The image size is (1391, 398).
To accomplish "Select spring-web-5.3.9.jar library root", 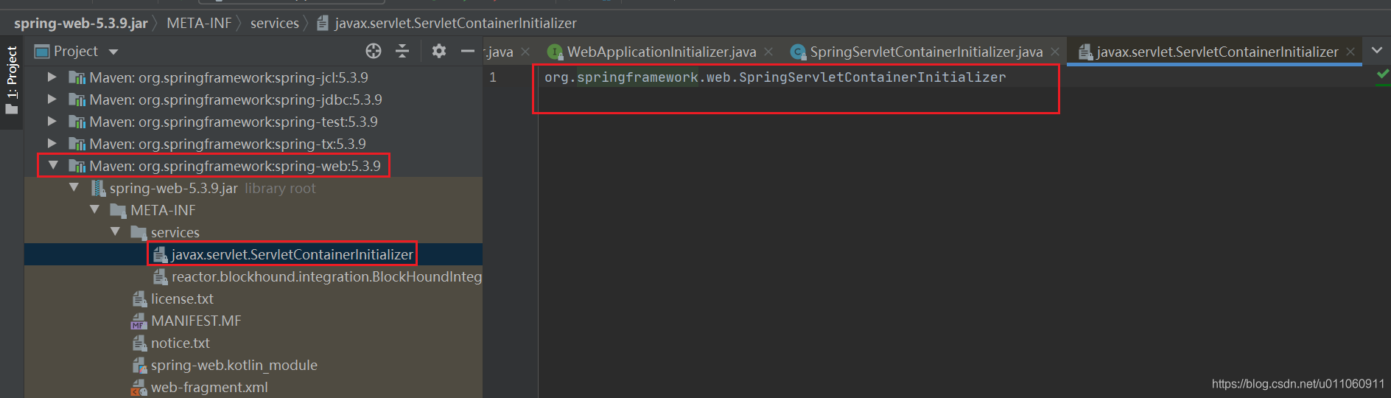I will [253, 188].
